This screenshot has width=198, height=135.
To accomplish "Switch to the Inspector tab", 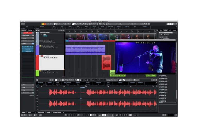I will pyautogui.click(x=24, y=30).
